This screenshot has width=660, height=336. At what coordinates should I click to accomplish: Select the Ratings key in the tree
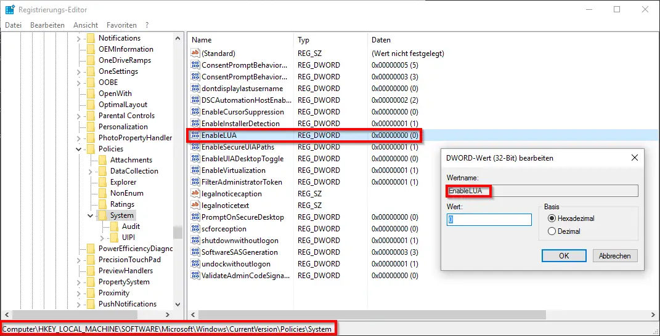click(122, 204)
